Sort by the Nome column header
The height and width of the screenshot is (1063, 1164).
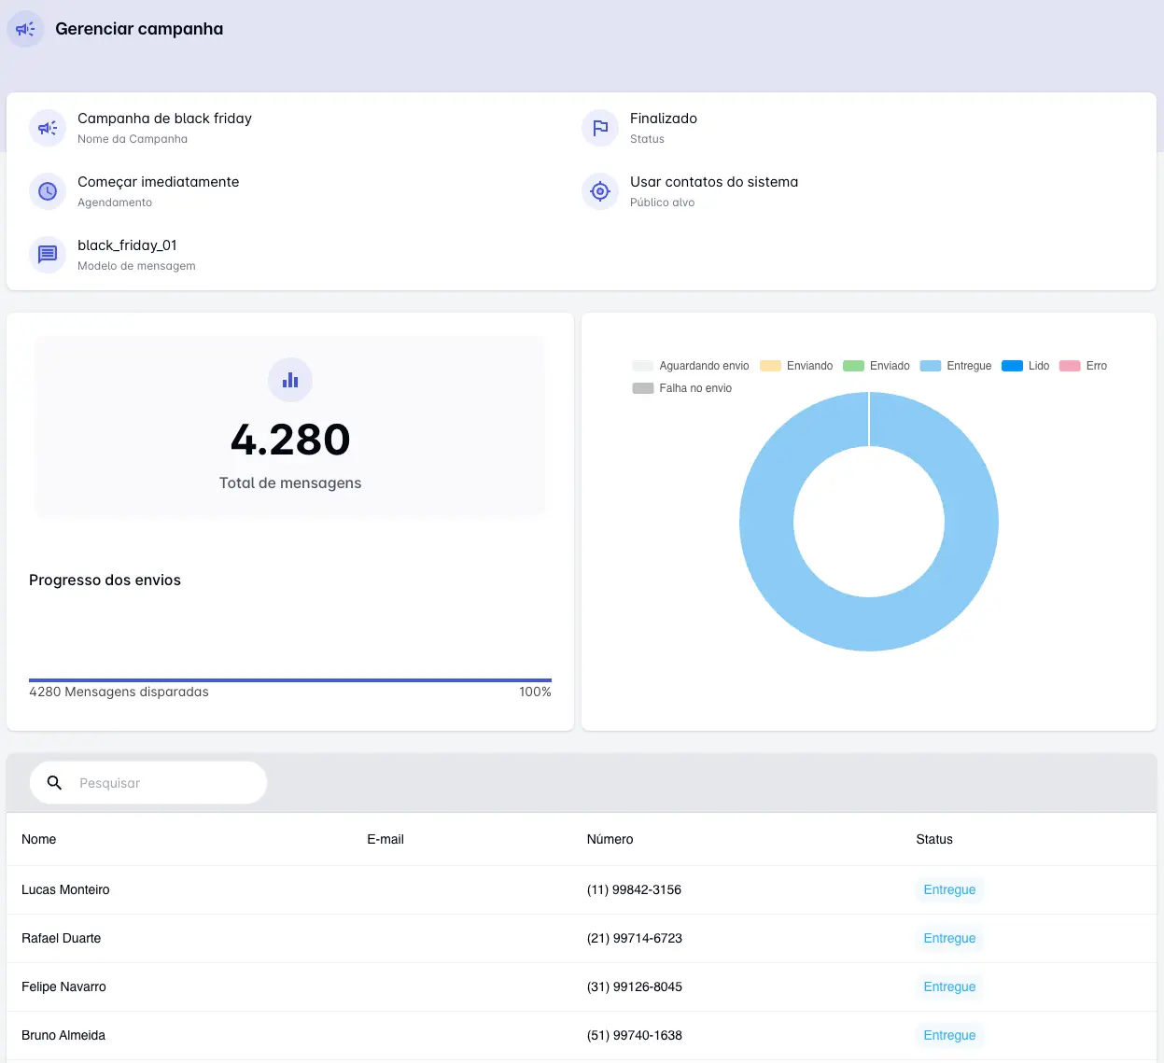tap(38, 839)
